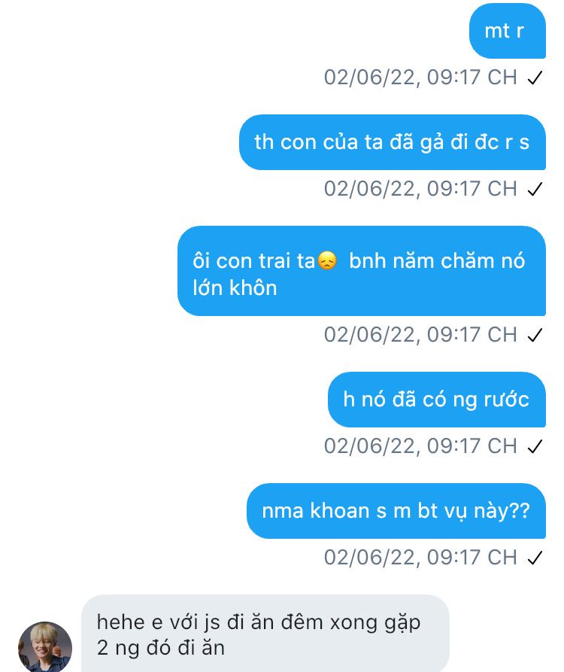
Task: Click the sender's profile avatar photo
Action: [45, 646]
